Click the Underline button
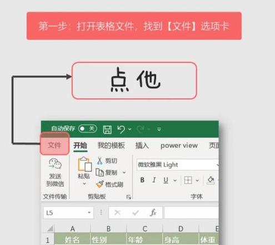This screenshot has width=275, height=245. tap(166, 180)
